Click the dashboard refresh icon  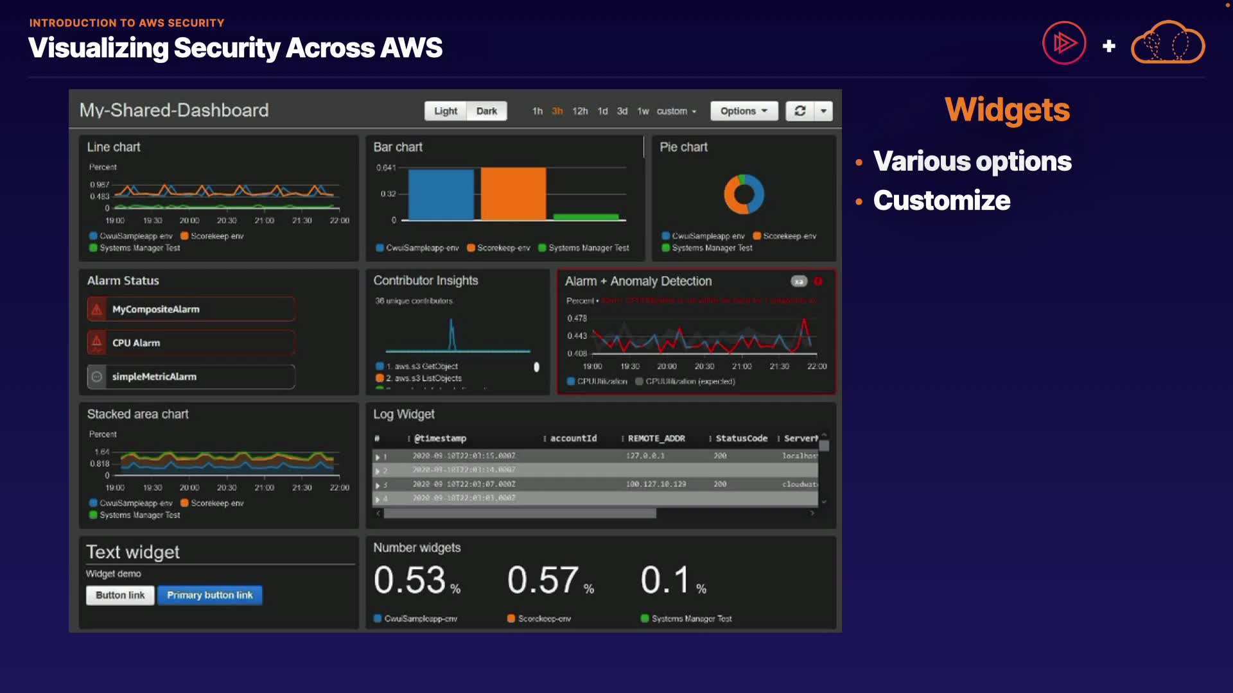(800, 111)
